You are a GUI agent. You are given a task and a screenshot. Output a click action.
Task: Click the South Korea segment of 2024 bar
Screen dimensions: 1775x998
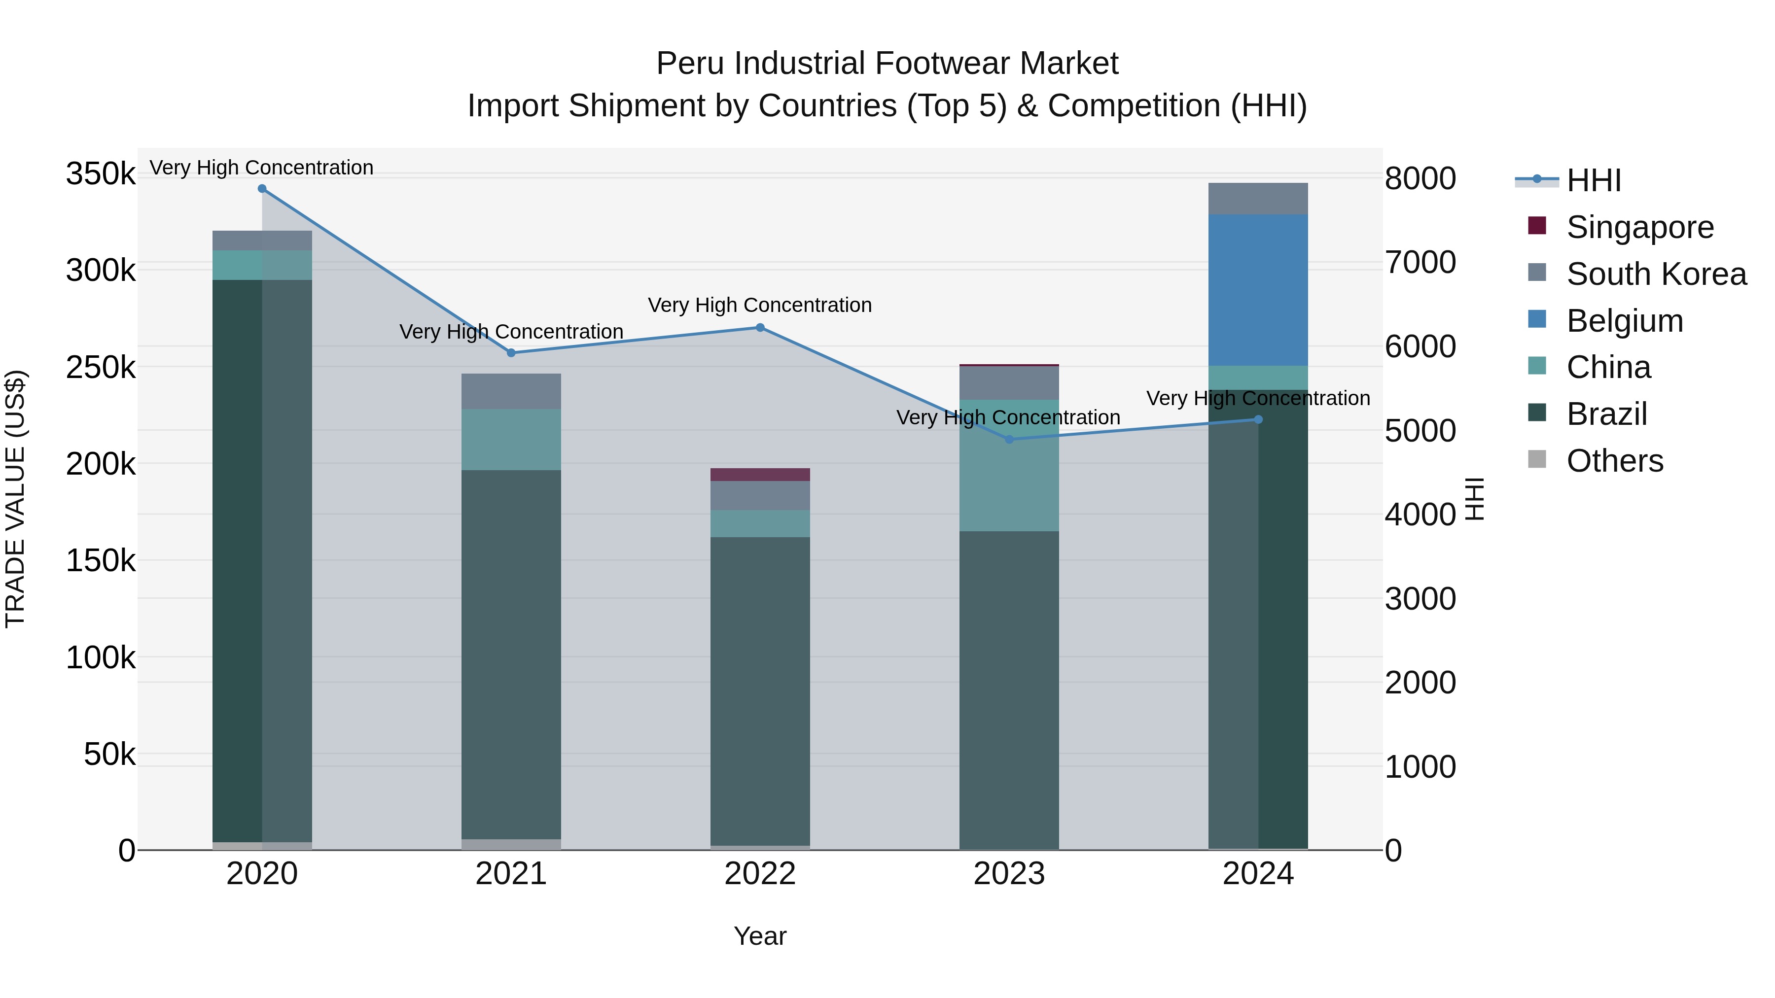tap(1258, 198)
